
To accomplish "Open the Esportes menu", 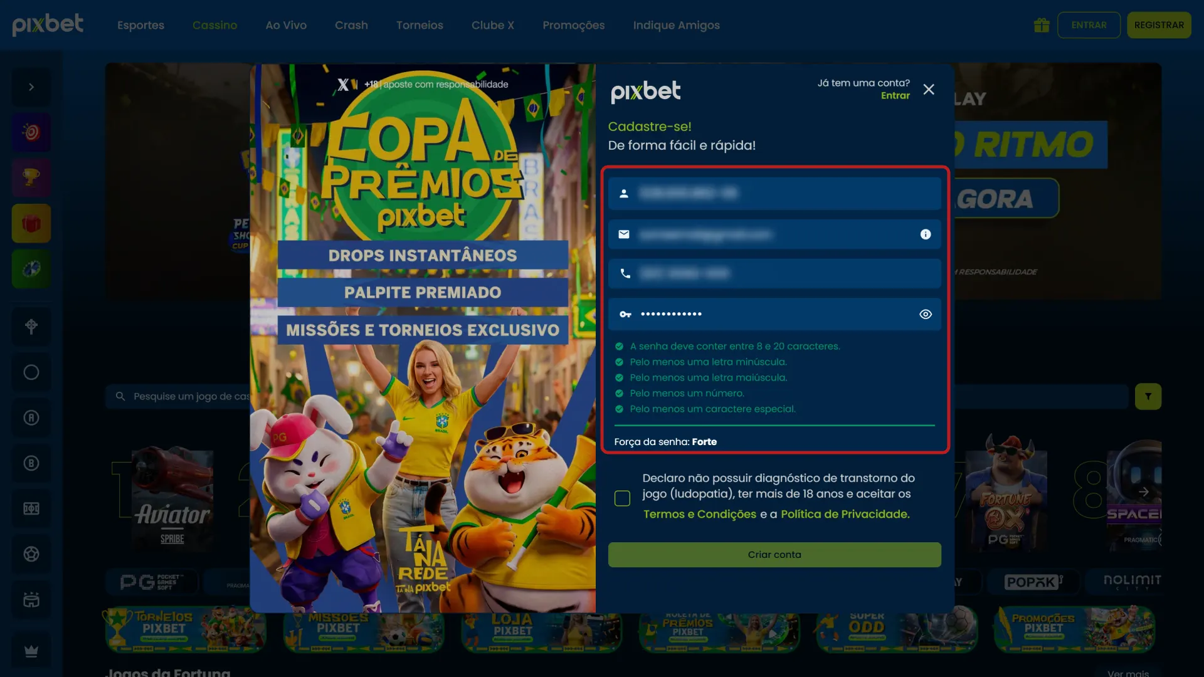I will click(140, 25).
